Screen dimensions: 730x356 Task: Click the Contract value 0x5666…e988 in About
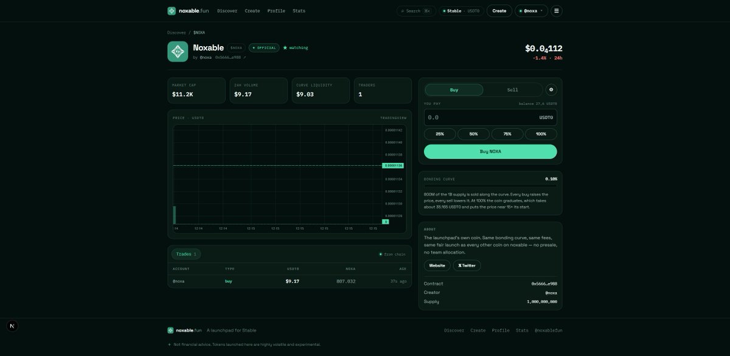[544, 284]
